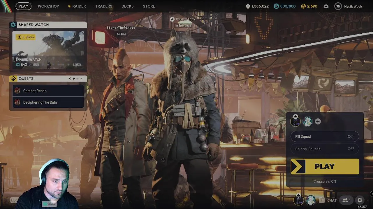Viewport: 373px width, 209px height.
Task: Open the MysticWook profile name in header
Action: pyautogui.click(x=353, y=6)
